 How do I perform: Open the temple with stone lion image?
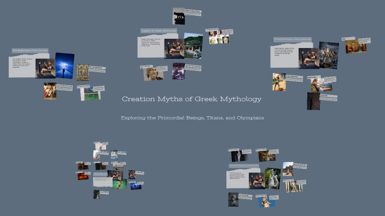pos(193,46)
